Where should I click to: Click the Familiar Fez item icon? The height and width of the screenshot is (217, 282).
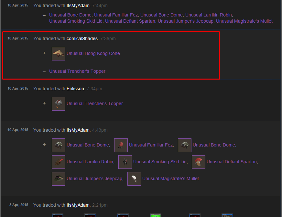[121, 145]
